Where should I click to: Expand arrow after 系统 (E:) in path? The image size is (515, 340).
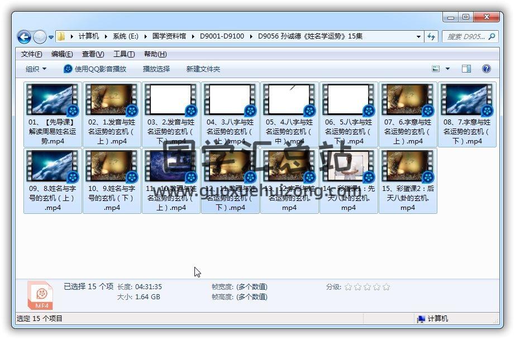[145, 36]
